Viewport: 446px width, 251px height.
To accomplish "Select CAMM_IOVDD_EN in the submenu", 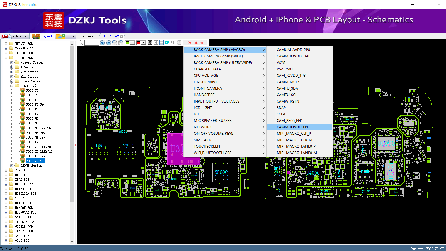I will click(x=300, y=127).
